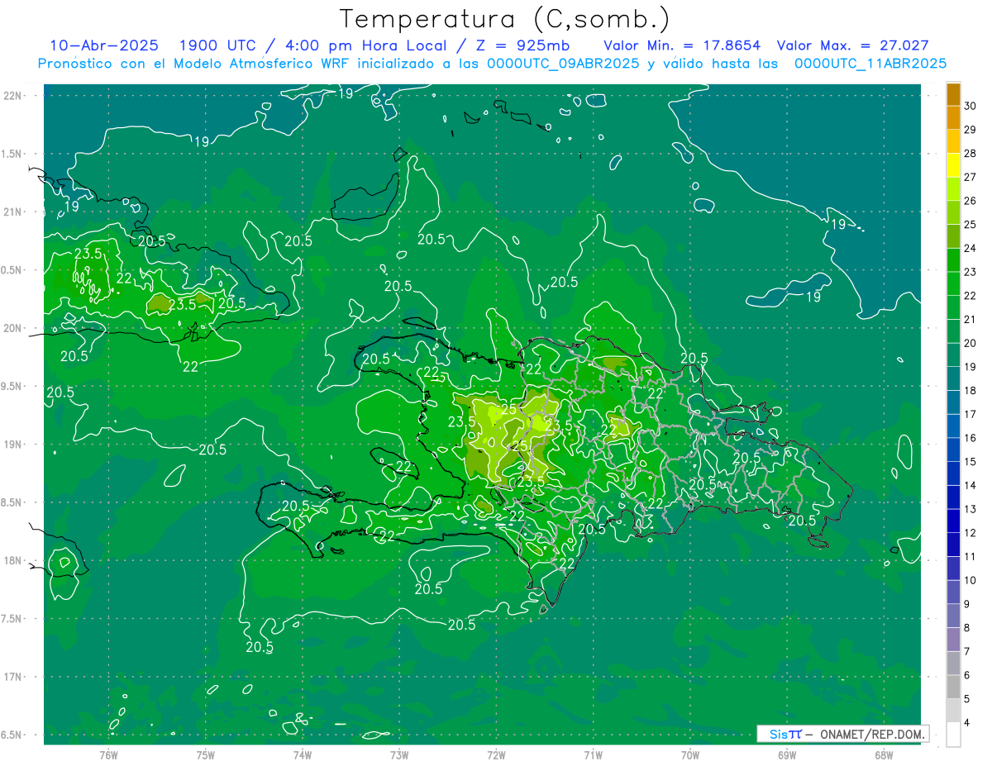The height and width of the screenshot is (766, 992).
Task: Click the legend label '20'
Action: (x=971, y=343)
